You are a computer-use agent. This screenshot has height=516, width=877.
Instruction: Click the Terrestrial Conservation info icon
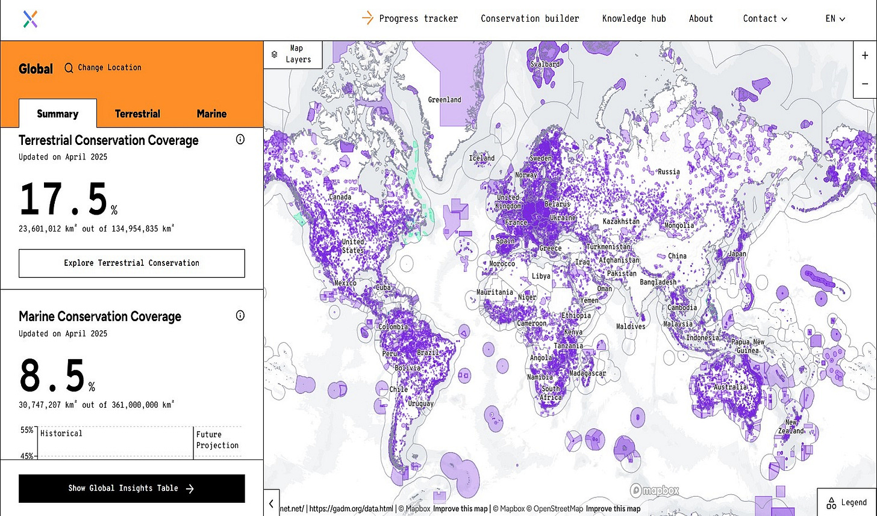click(x=240, y=139)
